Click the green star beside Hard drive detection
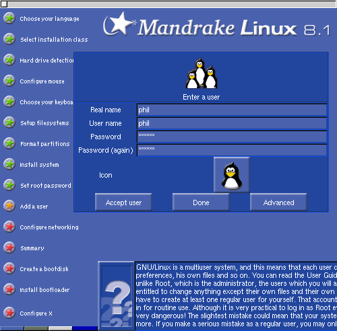 click(x=9, y=60)
